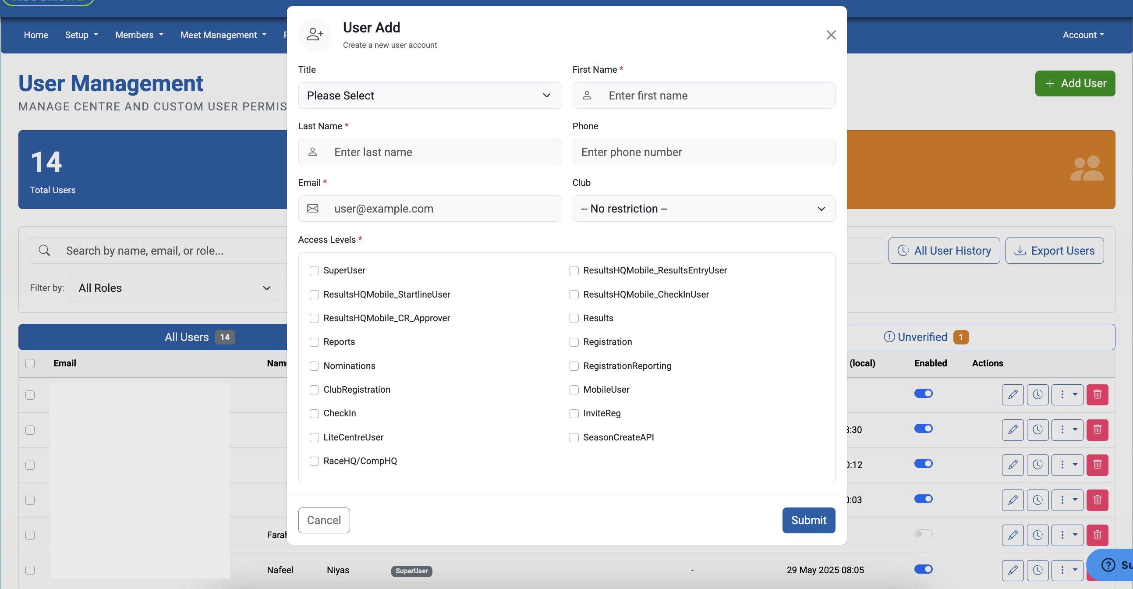The image size is (1133, 589).
Task: Open the help question mark bubble
Action: tap(1108, 564)
